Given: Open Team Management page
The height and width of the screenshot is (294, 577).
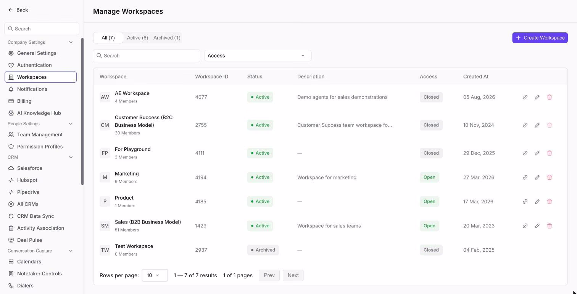Looking at the screenshot, I should (40, 135).
